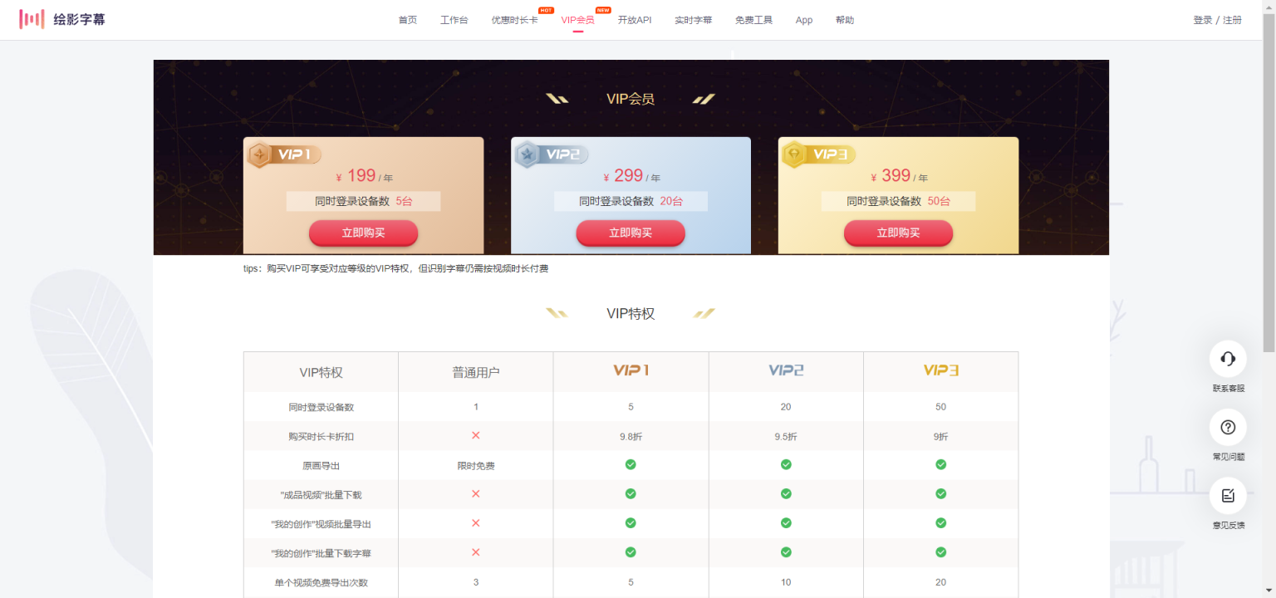Open 优惠时长卡 menu item
Viewport: 1276px width, 598px height.
pos(514,20)
